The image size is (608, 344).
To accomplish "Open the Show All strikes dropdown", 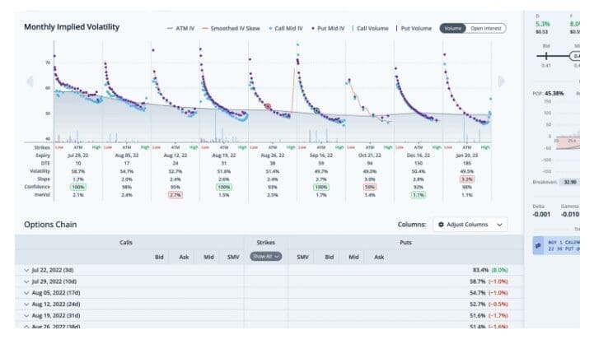I will click(266, 257).
